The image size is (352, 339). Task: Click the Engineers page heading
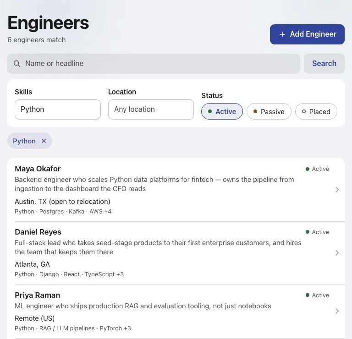click(x=48, y=23)
